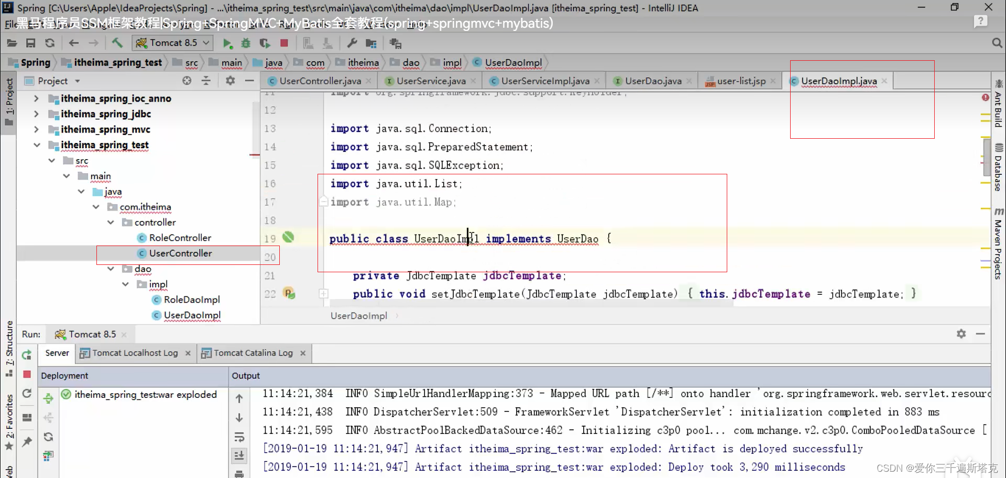Deploy all artifacts icon
Viewport: 1006px width, 478px height.
coord(48,398)
